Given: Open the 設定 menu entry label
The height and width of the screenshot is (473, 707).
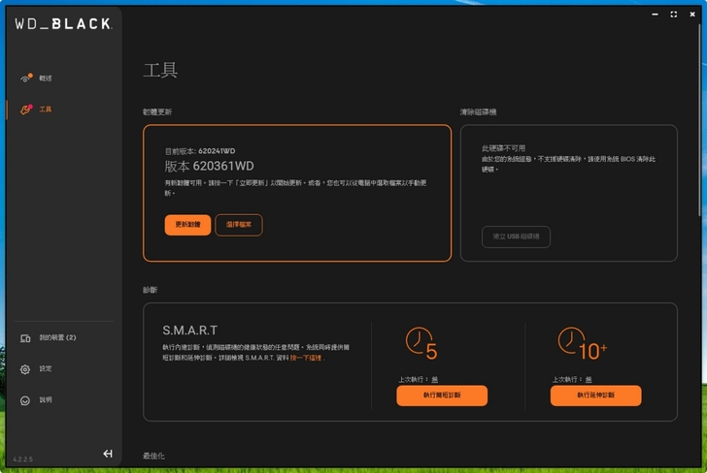Looking at the screenshot, I should [46, 369].
